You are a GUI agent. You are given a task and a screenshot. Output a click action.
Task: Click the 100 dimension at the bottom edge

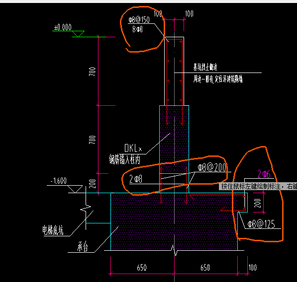pyautogui.click(x=253, y=268)
